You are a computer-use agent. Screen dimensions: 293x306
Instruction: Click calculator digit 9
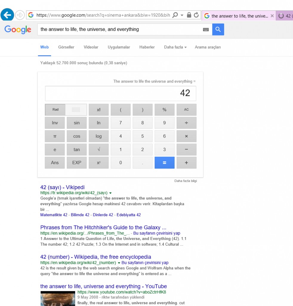(x=164, y=123)
